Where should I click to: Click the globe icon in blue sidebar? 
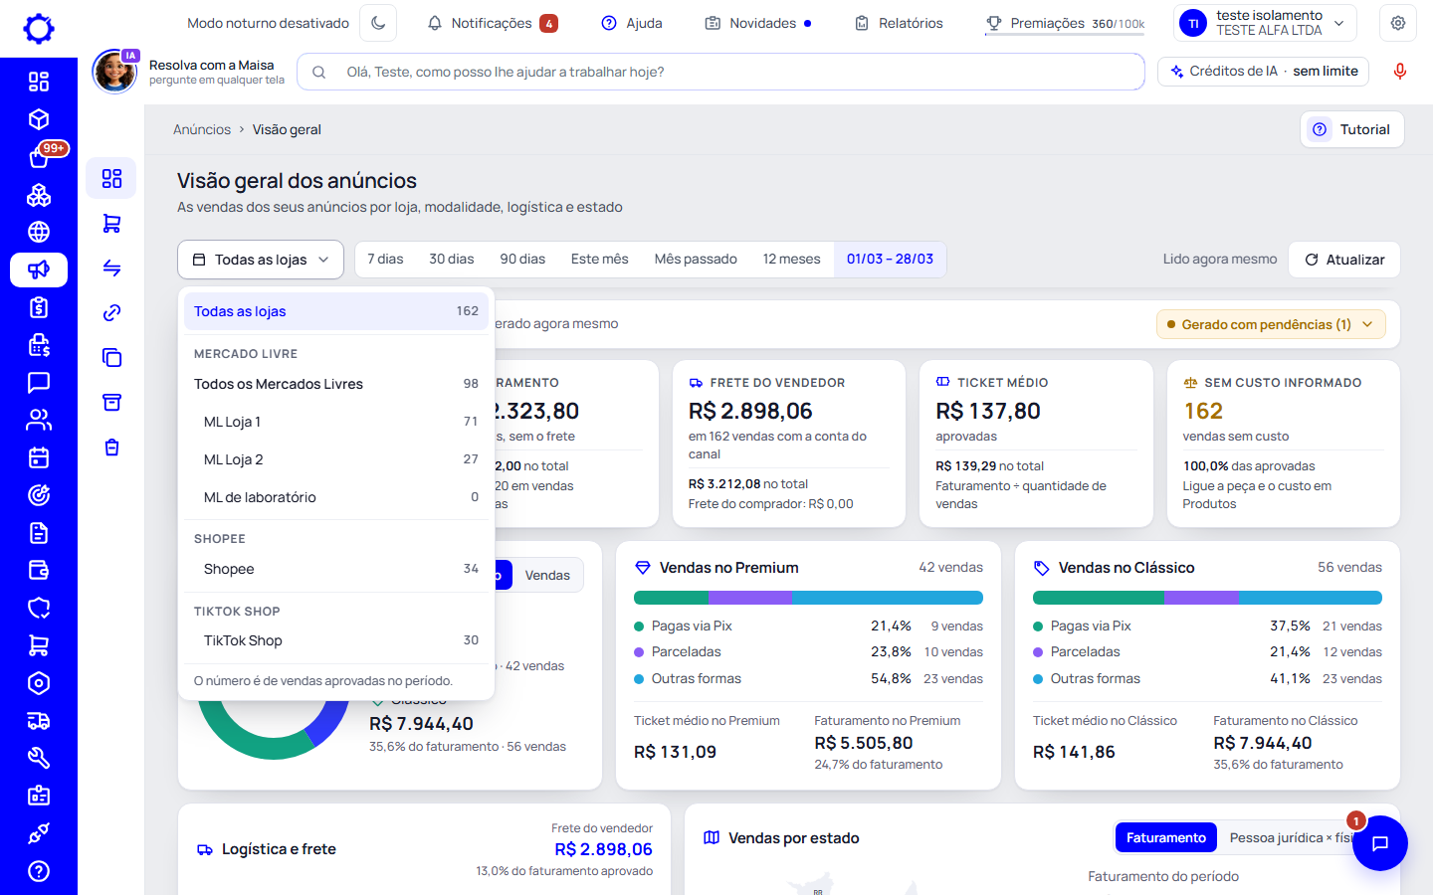tap(39, 232)
